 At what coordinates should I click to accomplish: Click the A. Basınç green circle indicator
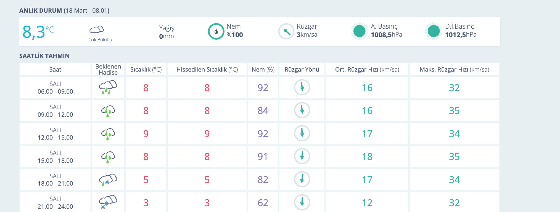[x=359, y=31]
